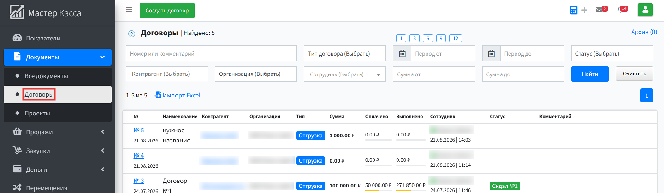Expand the Закупки menu chevron

tap(102, 151)
